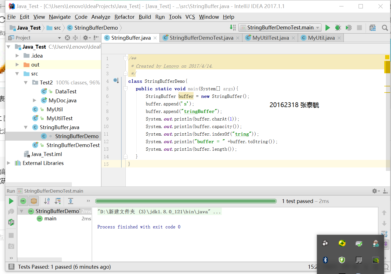Switch to StringBufferDemoTest.java tab
The image size is (391, 274).
coord(201,38)
